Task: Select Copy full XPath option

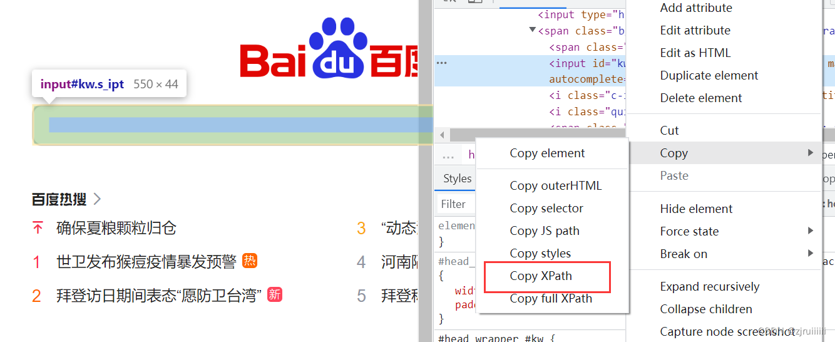Action: pos(551,299)
